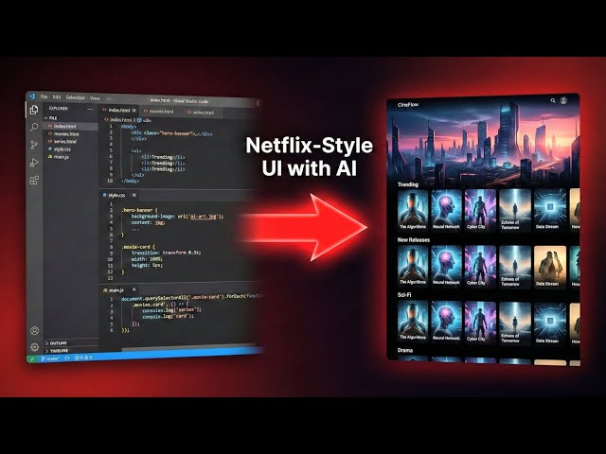Open Data Stream card in New Releases
The width and height of the screenshot is (606, 454).
tap(550, 267)
